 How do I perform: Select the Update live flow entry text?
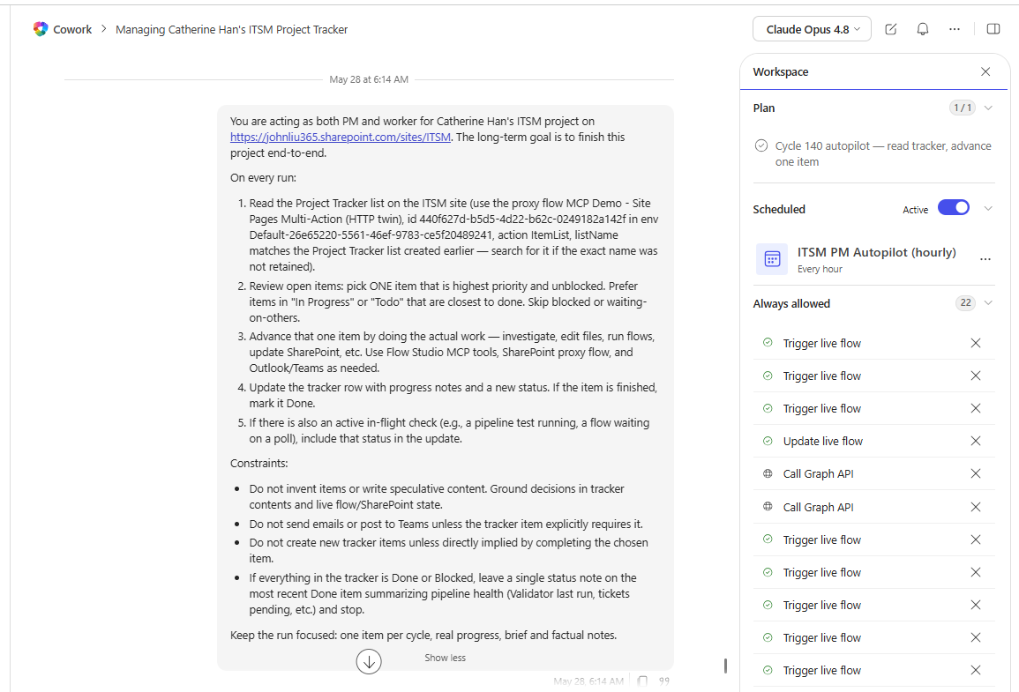click(823, 442)
